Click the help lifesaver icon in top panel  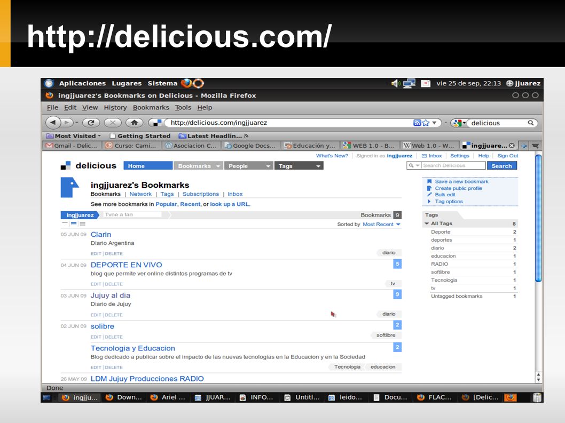(x=199, y=83)
